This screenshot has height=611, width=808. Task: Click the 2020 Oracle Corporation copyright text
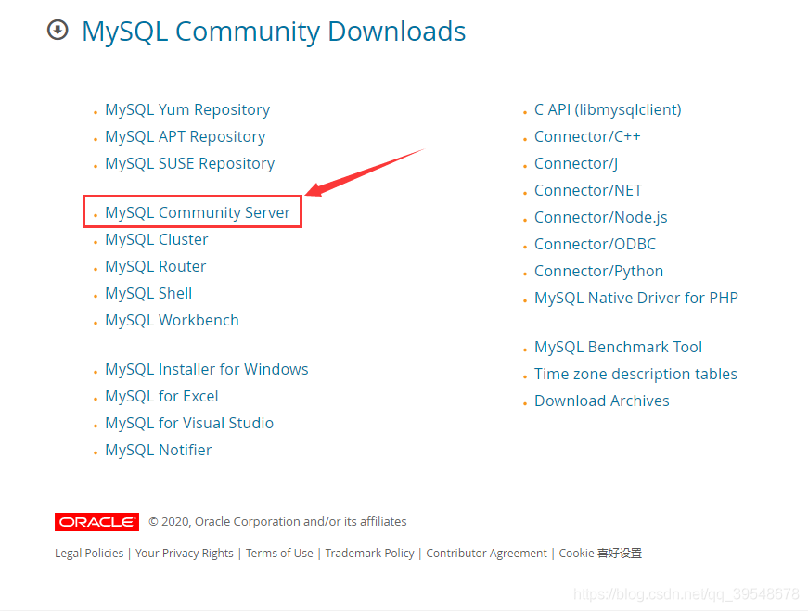coord(277,522)
